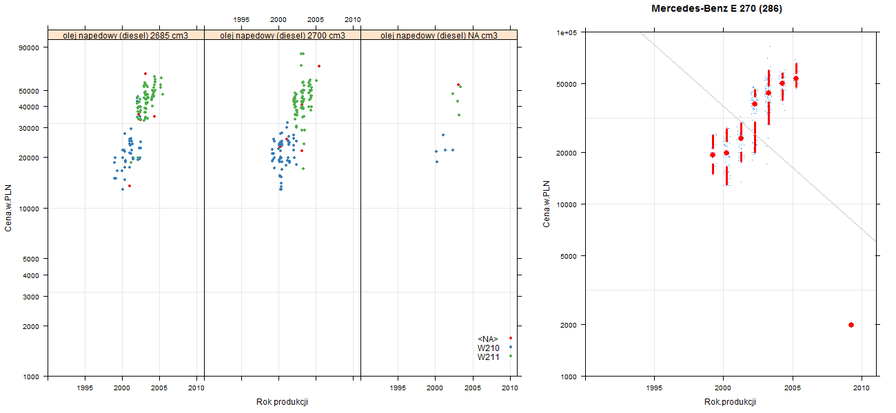Pick the blue legend dot beside W210
Image resolution: width=896 pixels, height=413 pixels.
pyautogui.click(x=510, y=347)
